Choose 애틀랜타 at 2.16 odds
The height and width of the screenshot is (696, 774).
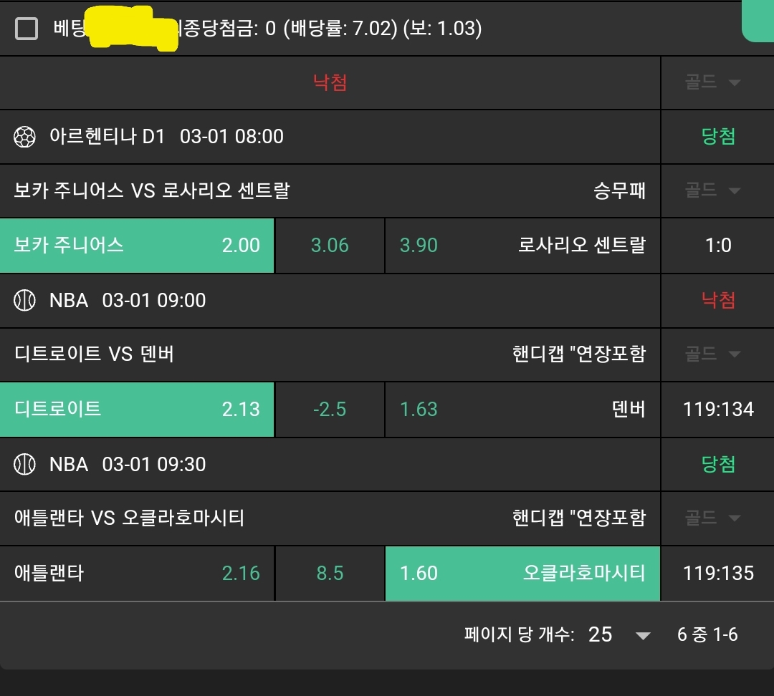pyautogui.click(x=137, y=574)
